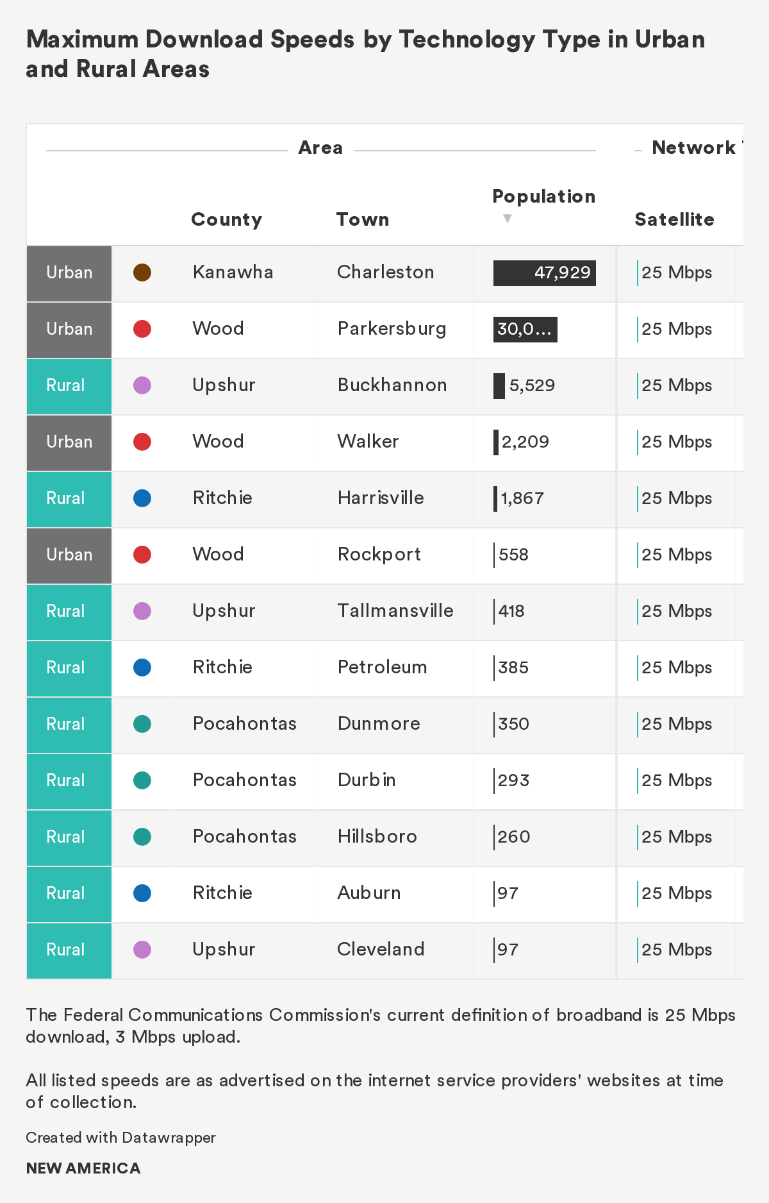Viewport: 769px width, 1203px height.
Task: Click the brown Kanawha county dot
Action: click(x=142, y=273)
